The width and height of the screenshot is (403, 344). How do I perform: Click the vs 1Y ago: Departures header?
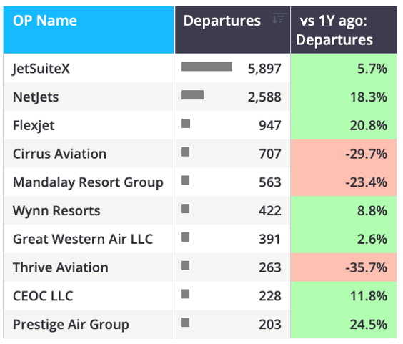pyautogui.click(x=344, y=30)
